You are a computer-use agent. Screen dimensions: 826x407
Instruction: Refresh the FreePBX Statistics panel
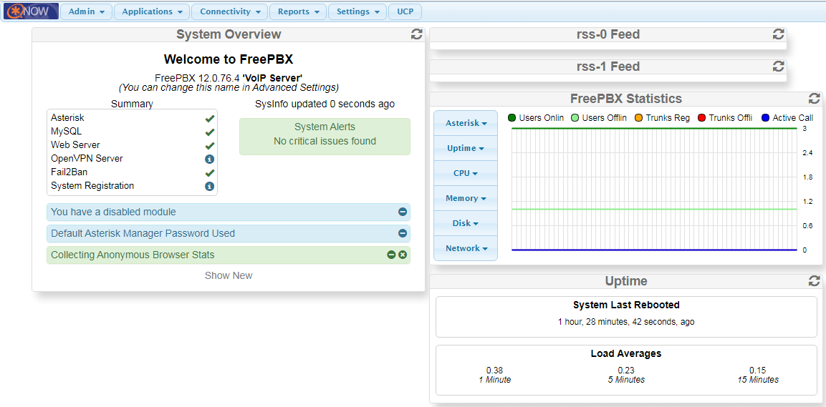814,99
